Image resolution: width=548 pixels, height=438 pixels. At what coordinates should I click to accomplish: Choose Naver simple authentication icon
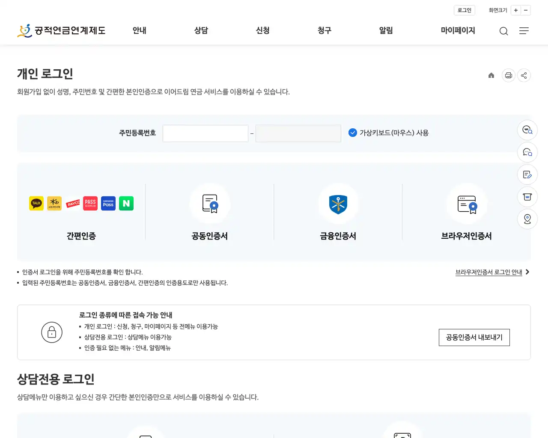pos(126,203)
